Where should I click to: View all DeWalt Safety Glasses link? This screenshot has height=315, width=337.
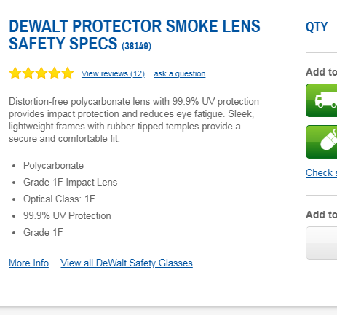click(127, 263)
